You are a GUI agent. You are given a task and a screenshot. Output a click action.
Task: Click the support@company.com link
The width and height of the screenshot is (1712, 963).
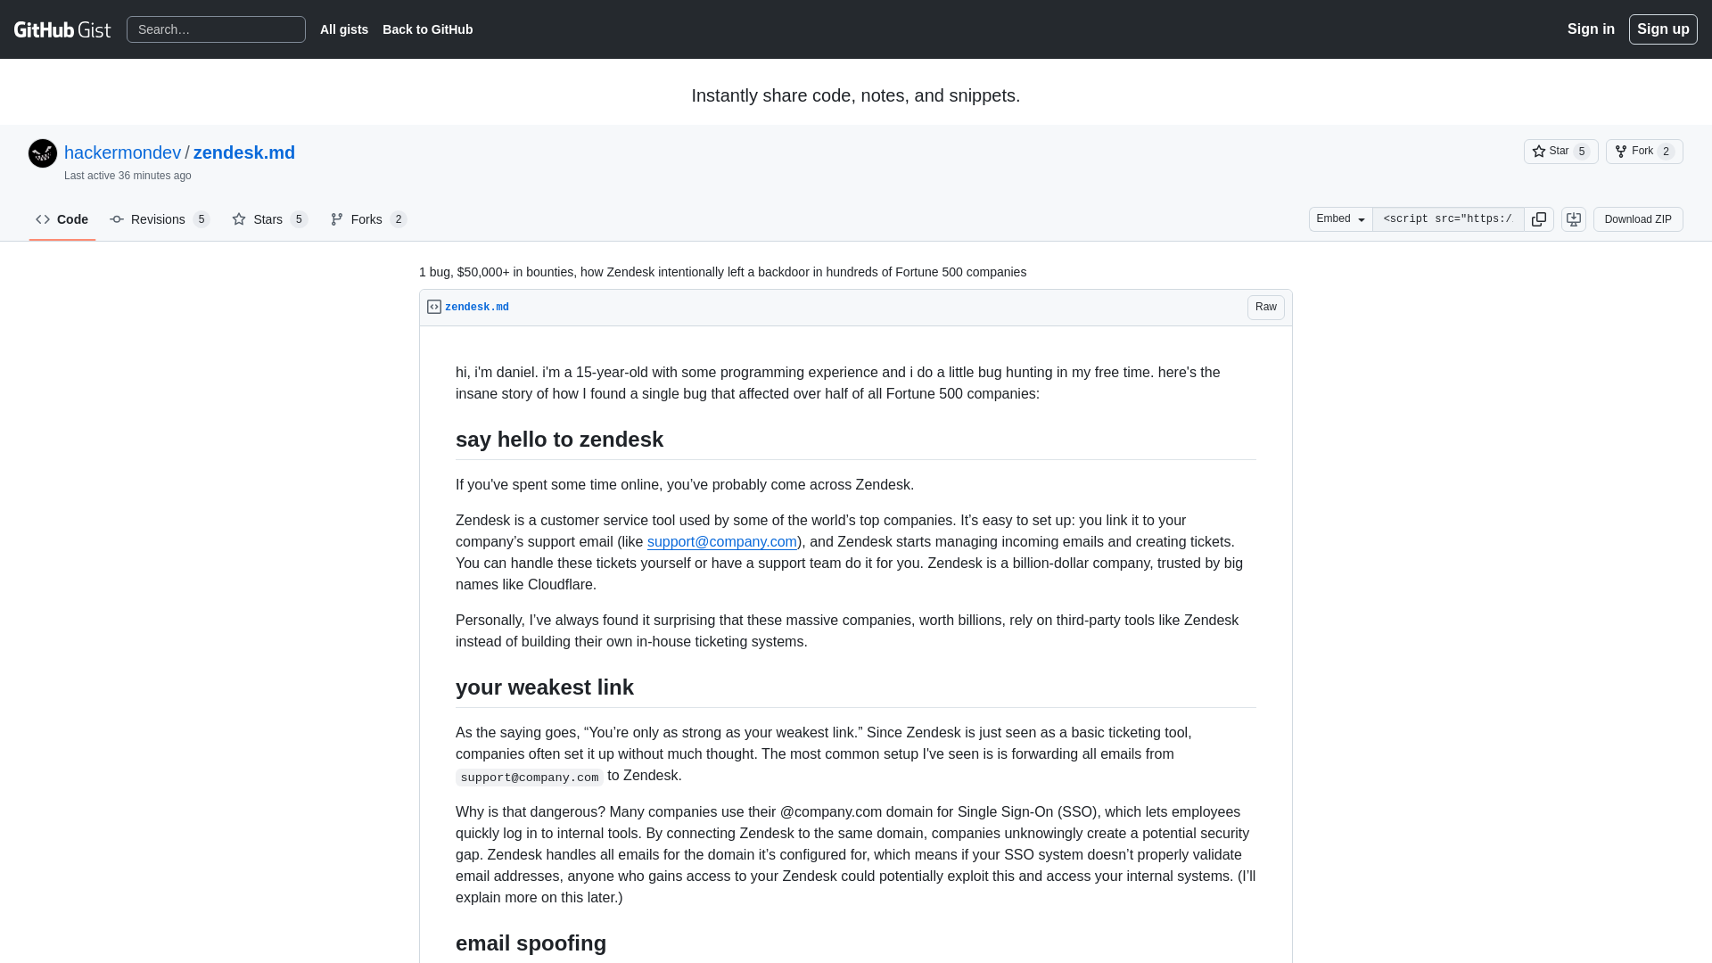(720, 541)
